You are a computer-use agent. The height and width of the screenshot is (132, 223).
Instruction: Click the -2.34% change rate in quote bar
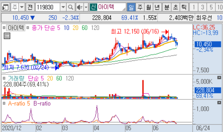point(71,18)
